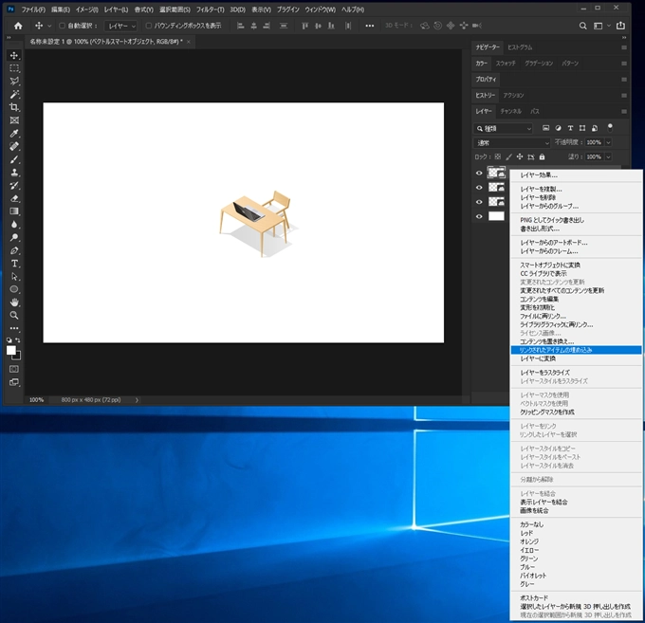
Task: Activate the Hand tool
Action: (14, 302)
